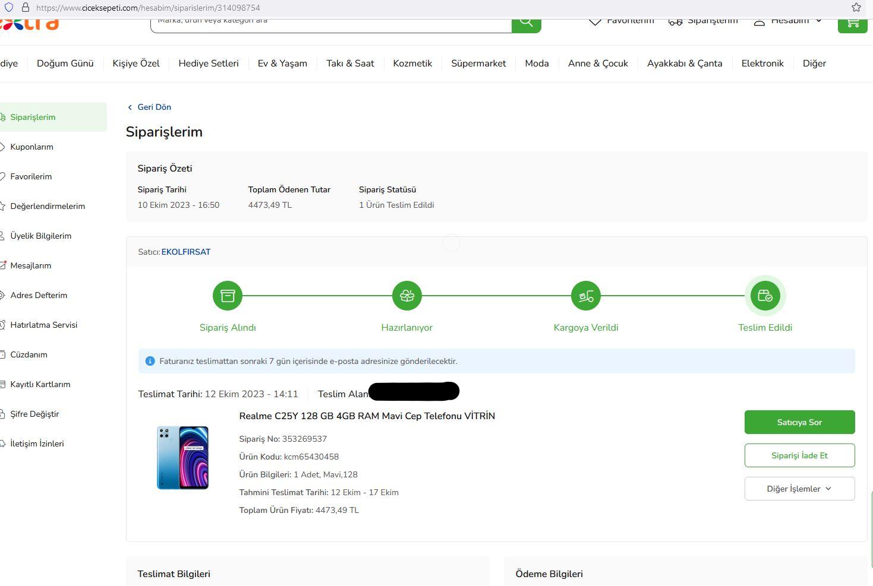Click the Hazırlanıyor gift icon
The height and width of the screenshot is (586, 873).
(407, 296)
